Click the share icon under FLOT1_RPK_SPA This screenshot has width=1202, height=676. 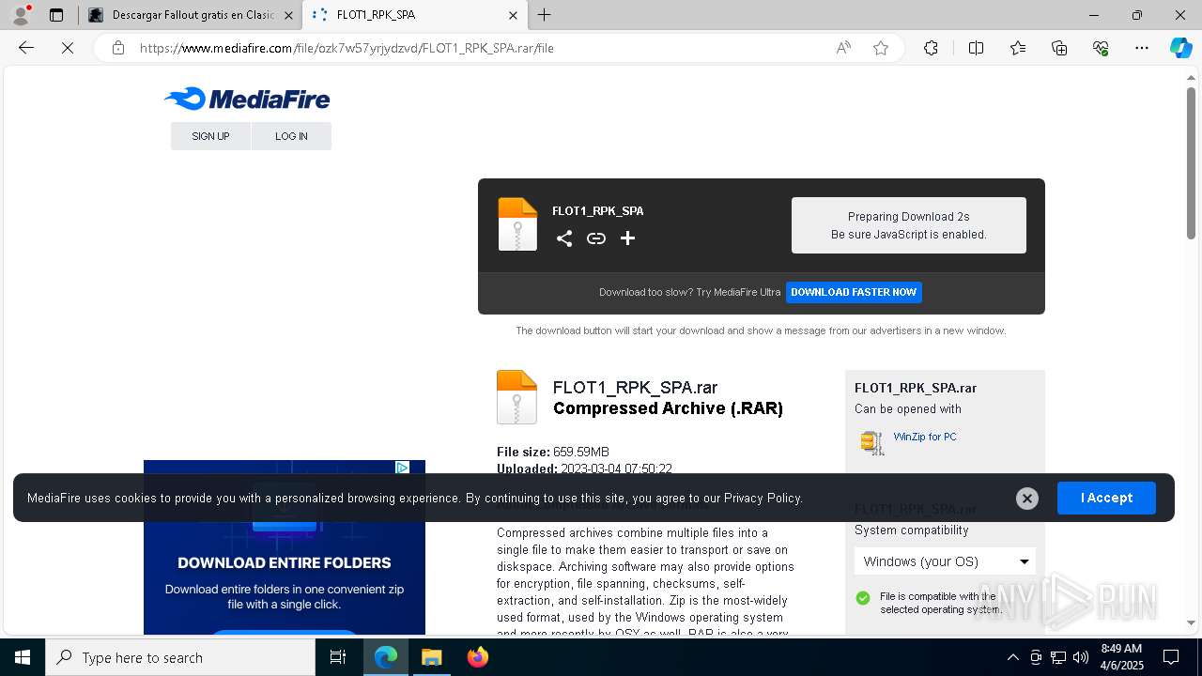coord(564,238)
